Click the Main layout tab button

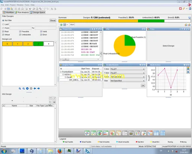point(72,24)
